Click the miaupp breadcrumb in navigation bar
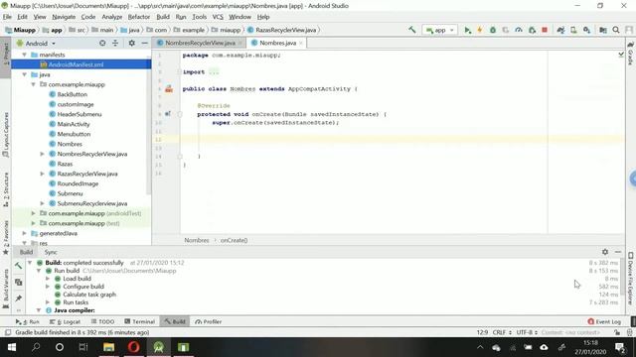This screenshot has width=636, height=357. (230, 30)
